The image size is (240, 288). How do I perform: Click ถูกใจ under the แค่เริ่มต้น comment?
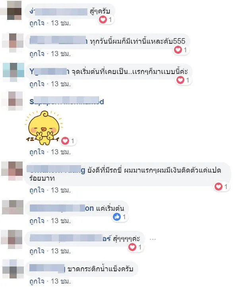point(37,221)
